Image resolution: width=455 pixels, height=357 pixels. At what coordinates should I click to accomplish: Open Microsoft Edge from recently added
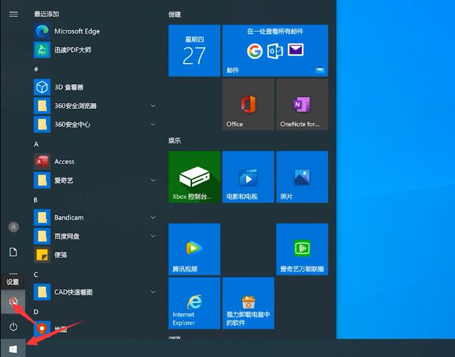point(95,31)
